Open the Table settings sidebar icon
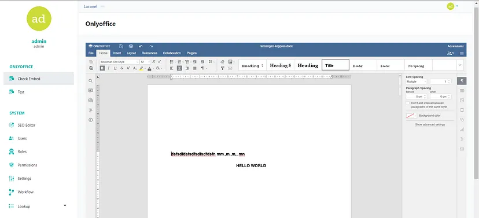479x218 pixels. (x=462, y=91)
